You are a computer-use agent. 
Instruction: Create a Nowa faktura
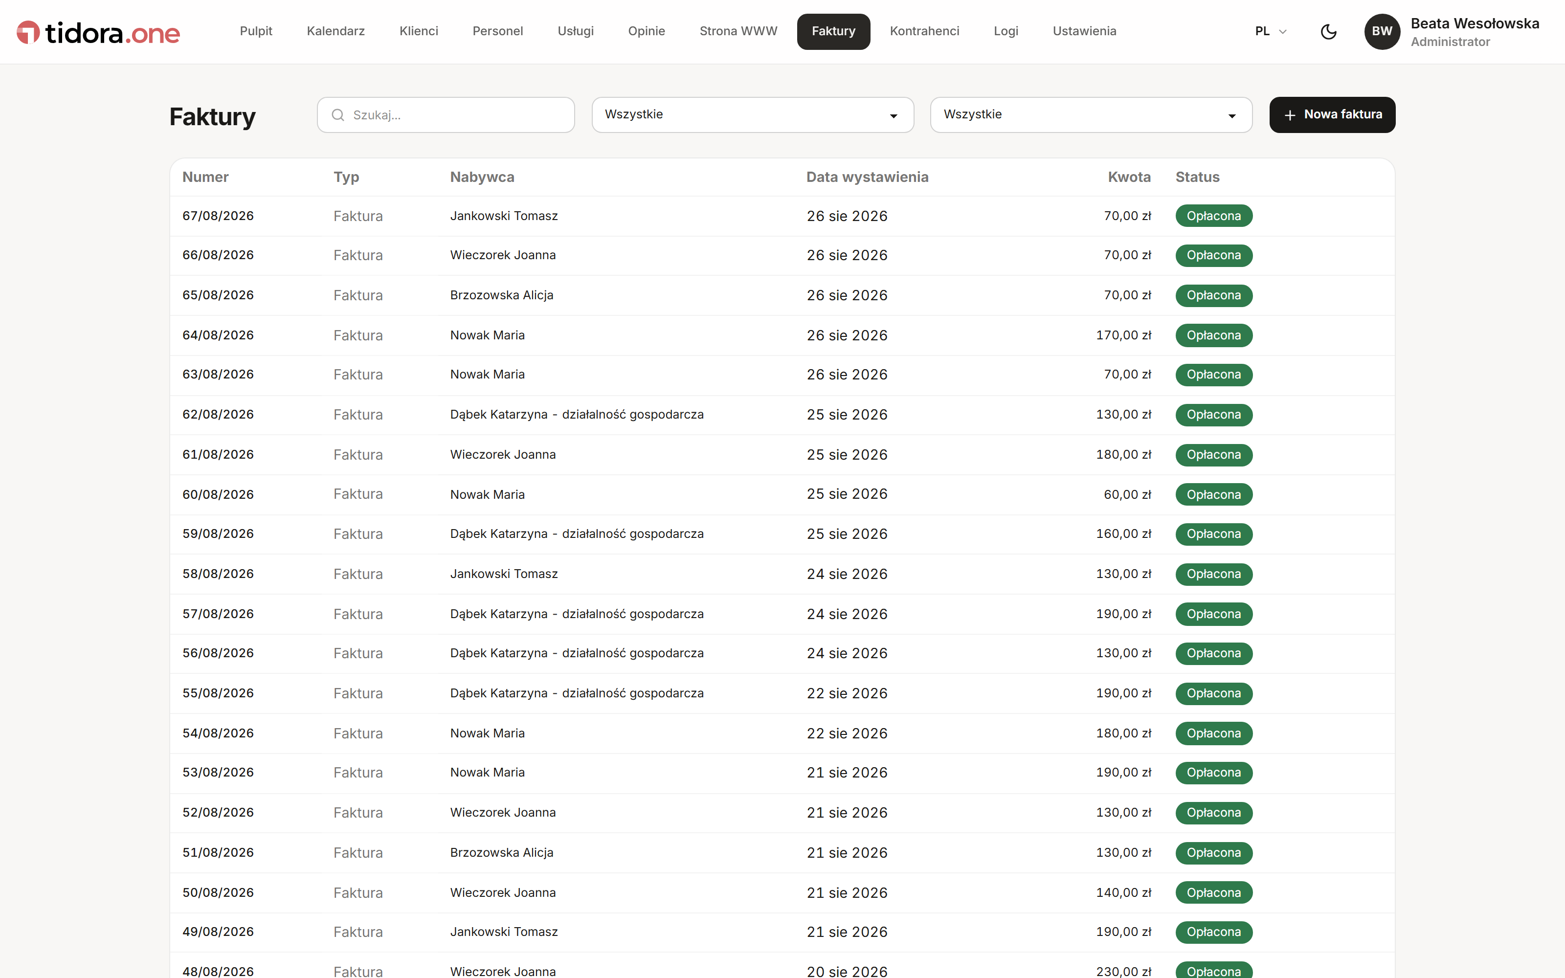point(1332,115)
